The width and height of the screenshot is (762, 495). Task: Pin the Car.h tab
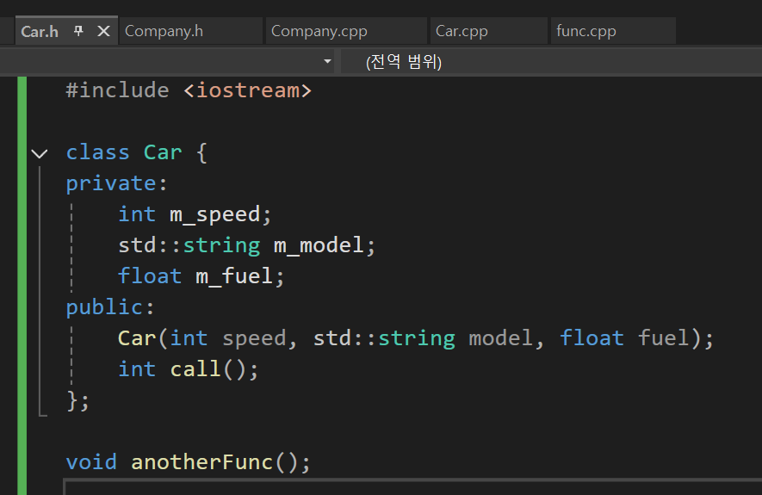coord(78,32)
